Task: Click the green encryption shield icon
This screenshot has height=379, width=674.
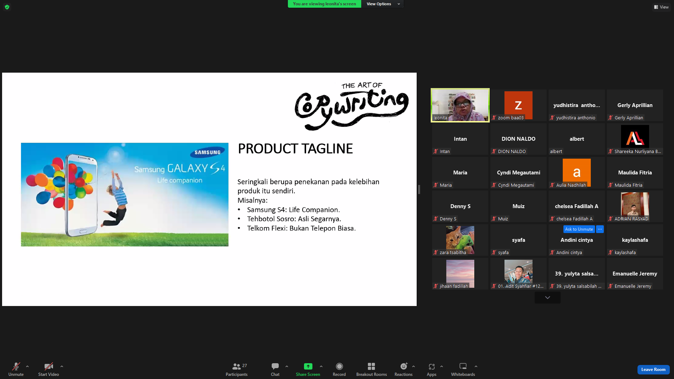Action: pyautogui.click(x=7, y=7)
